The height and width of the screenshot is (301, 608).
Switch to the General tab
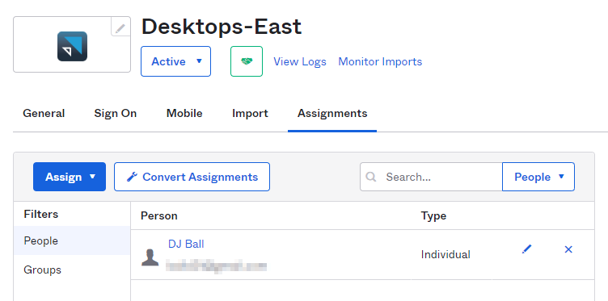coord(44,113)
